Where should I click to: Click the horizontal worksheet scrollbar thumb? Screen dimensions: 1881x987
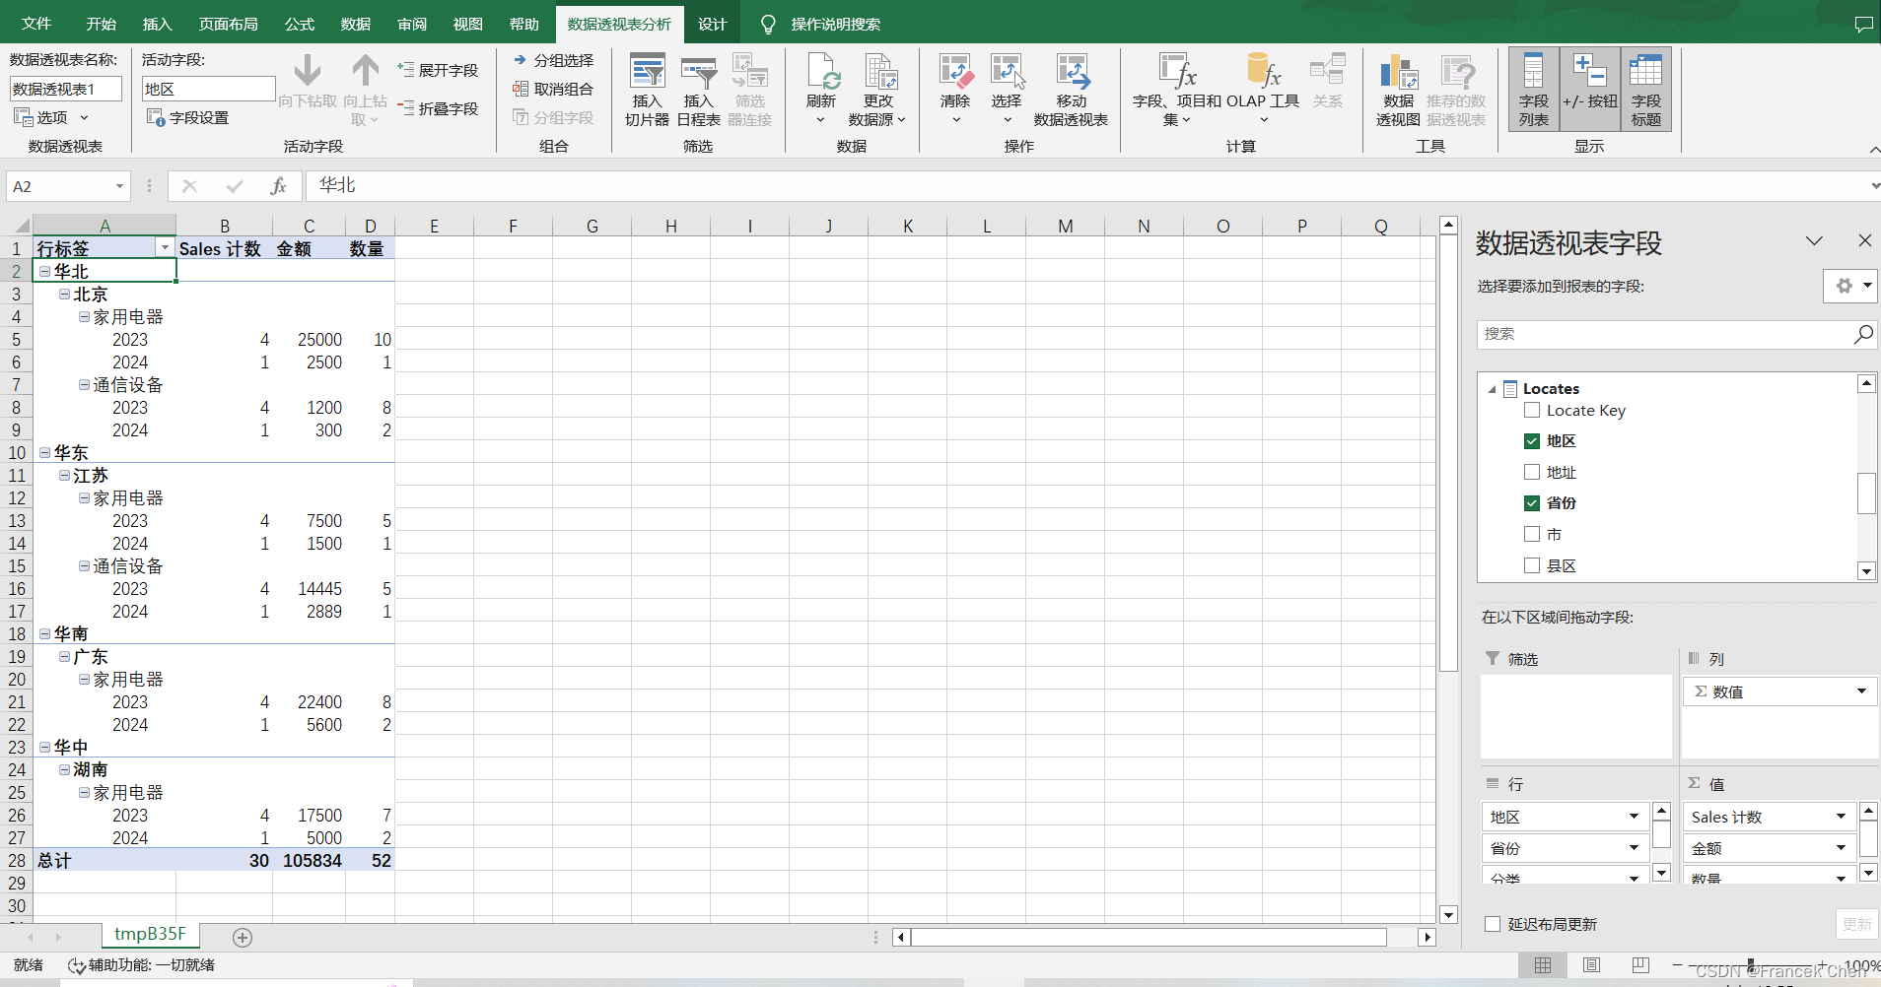tap(1149, 937)
